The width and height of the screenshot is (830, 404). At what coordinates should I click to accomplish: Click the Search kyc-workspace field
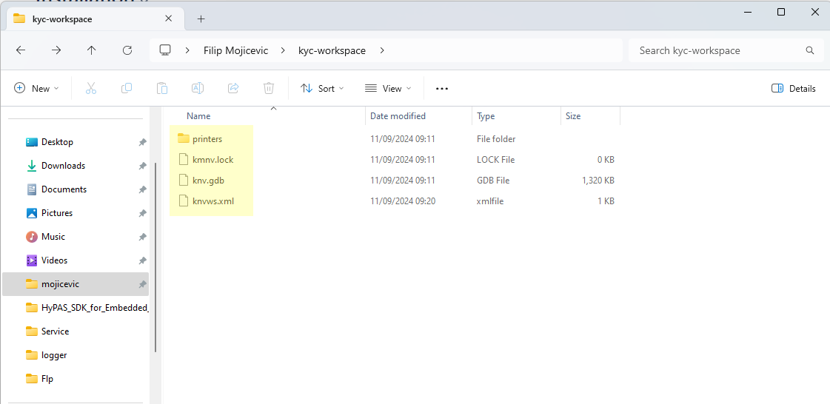(x=718, y=50)
